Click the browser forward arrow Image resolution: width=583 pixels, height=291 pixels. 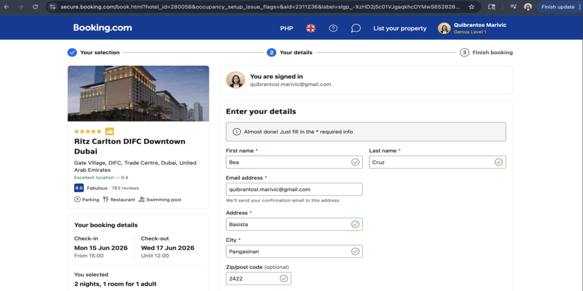coord(21,6)
